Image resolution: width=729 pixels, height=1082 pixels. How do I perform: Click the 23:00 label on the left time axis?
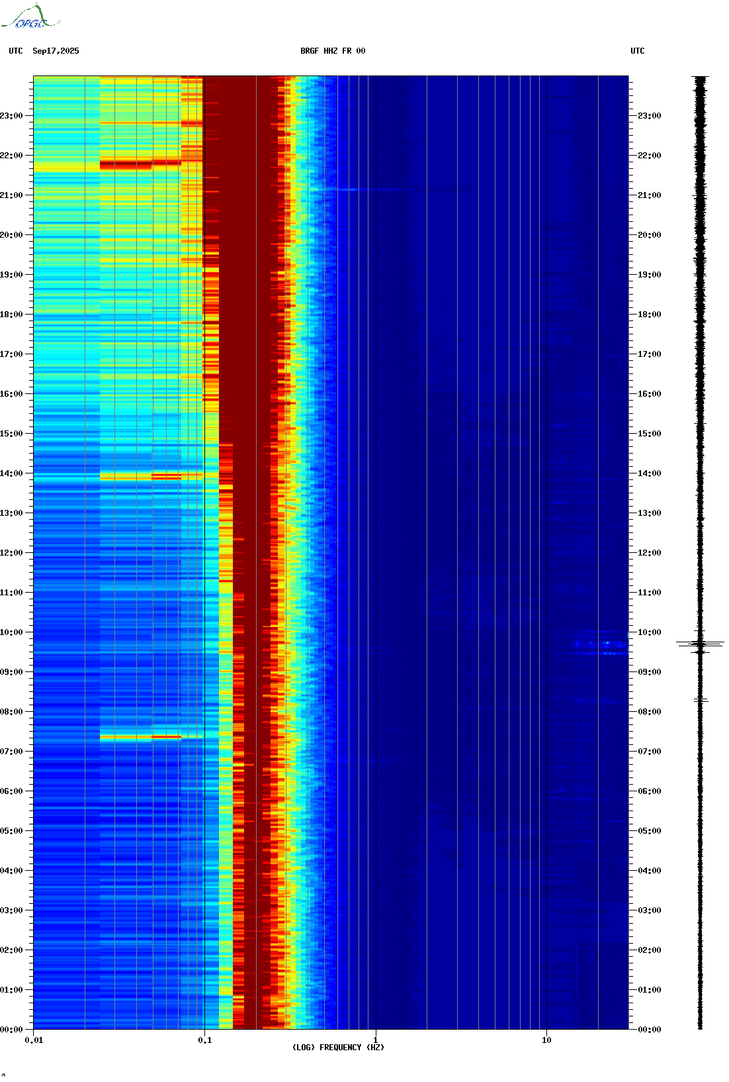tap(11, 116)
